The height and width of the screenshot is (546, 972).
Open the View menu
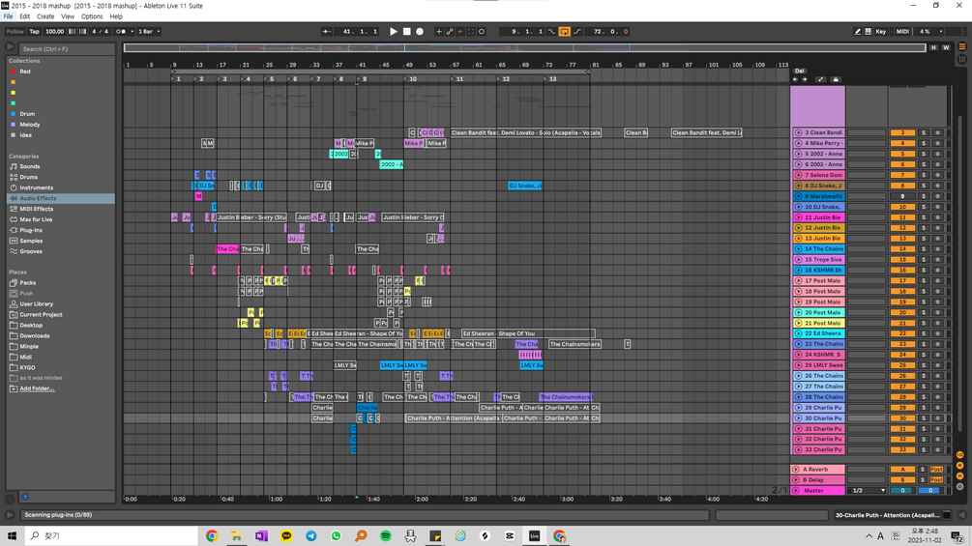point(68,16)
